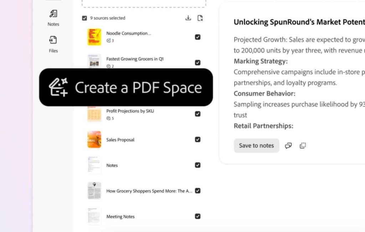Image resolution: width=365 pixels, height=232 pixels.
Task: Open the Sales Proposal thumbnail
Action: (94, 139)
